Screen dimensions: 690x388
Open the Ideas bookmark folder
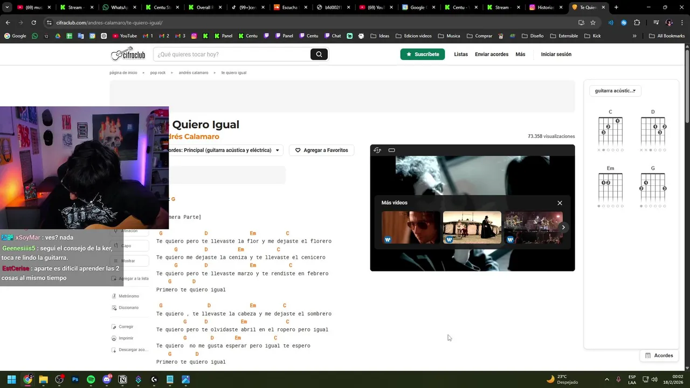click(379, 36)
